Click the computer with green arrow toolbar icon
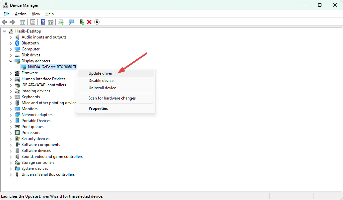The image size is (343, 200). (x=82, y=22)
